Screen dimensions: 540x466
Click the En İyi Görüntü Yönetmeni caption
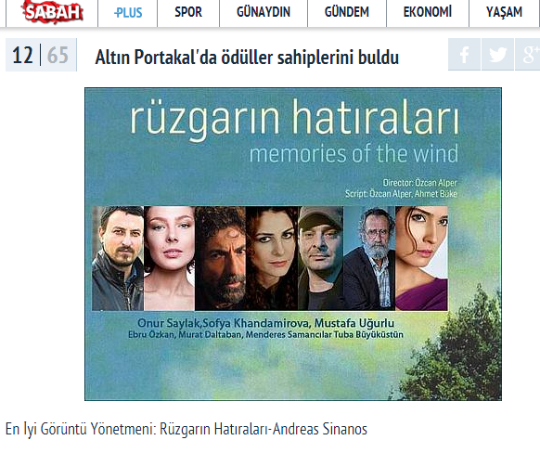(x=186, y=430)
